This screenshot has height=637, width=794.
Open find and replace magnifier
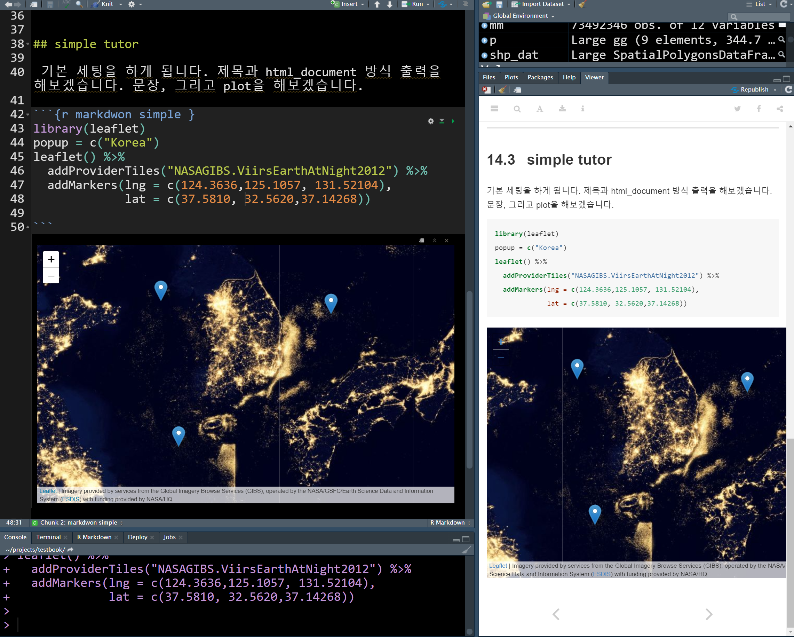pos(79,5)
